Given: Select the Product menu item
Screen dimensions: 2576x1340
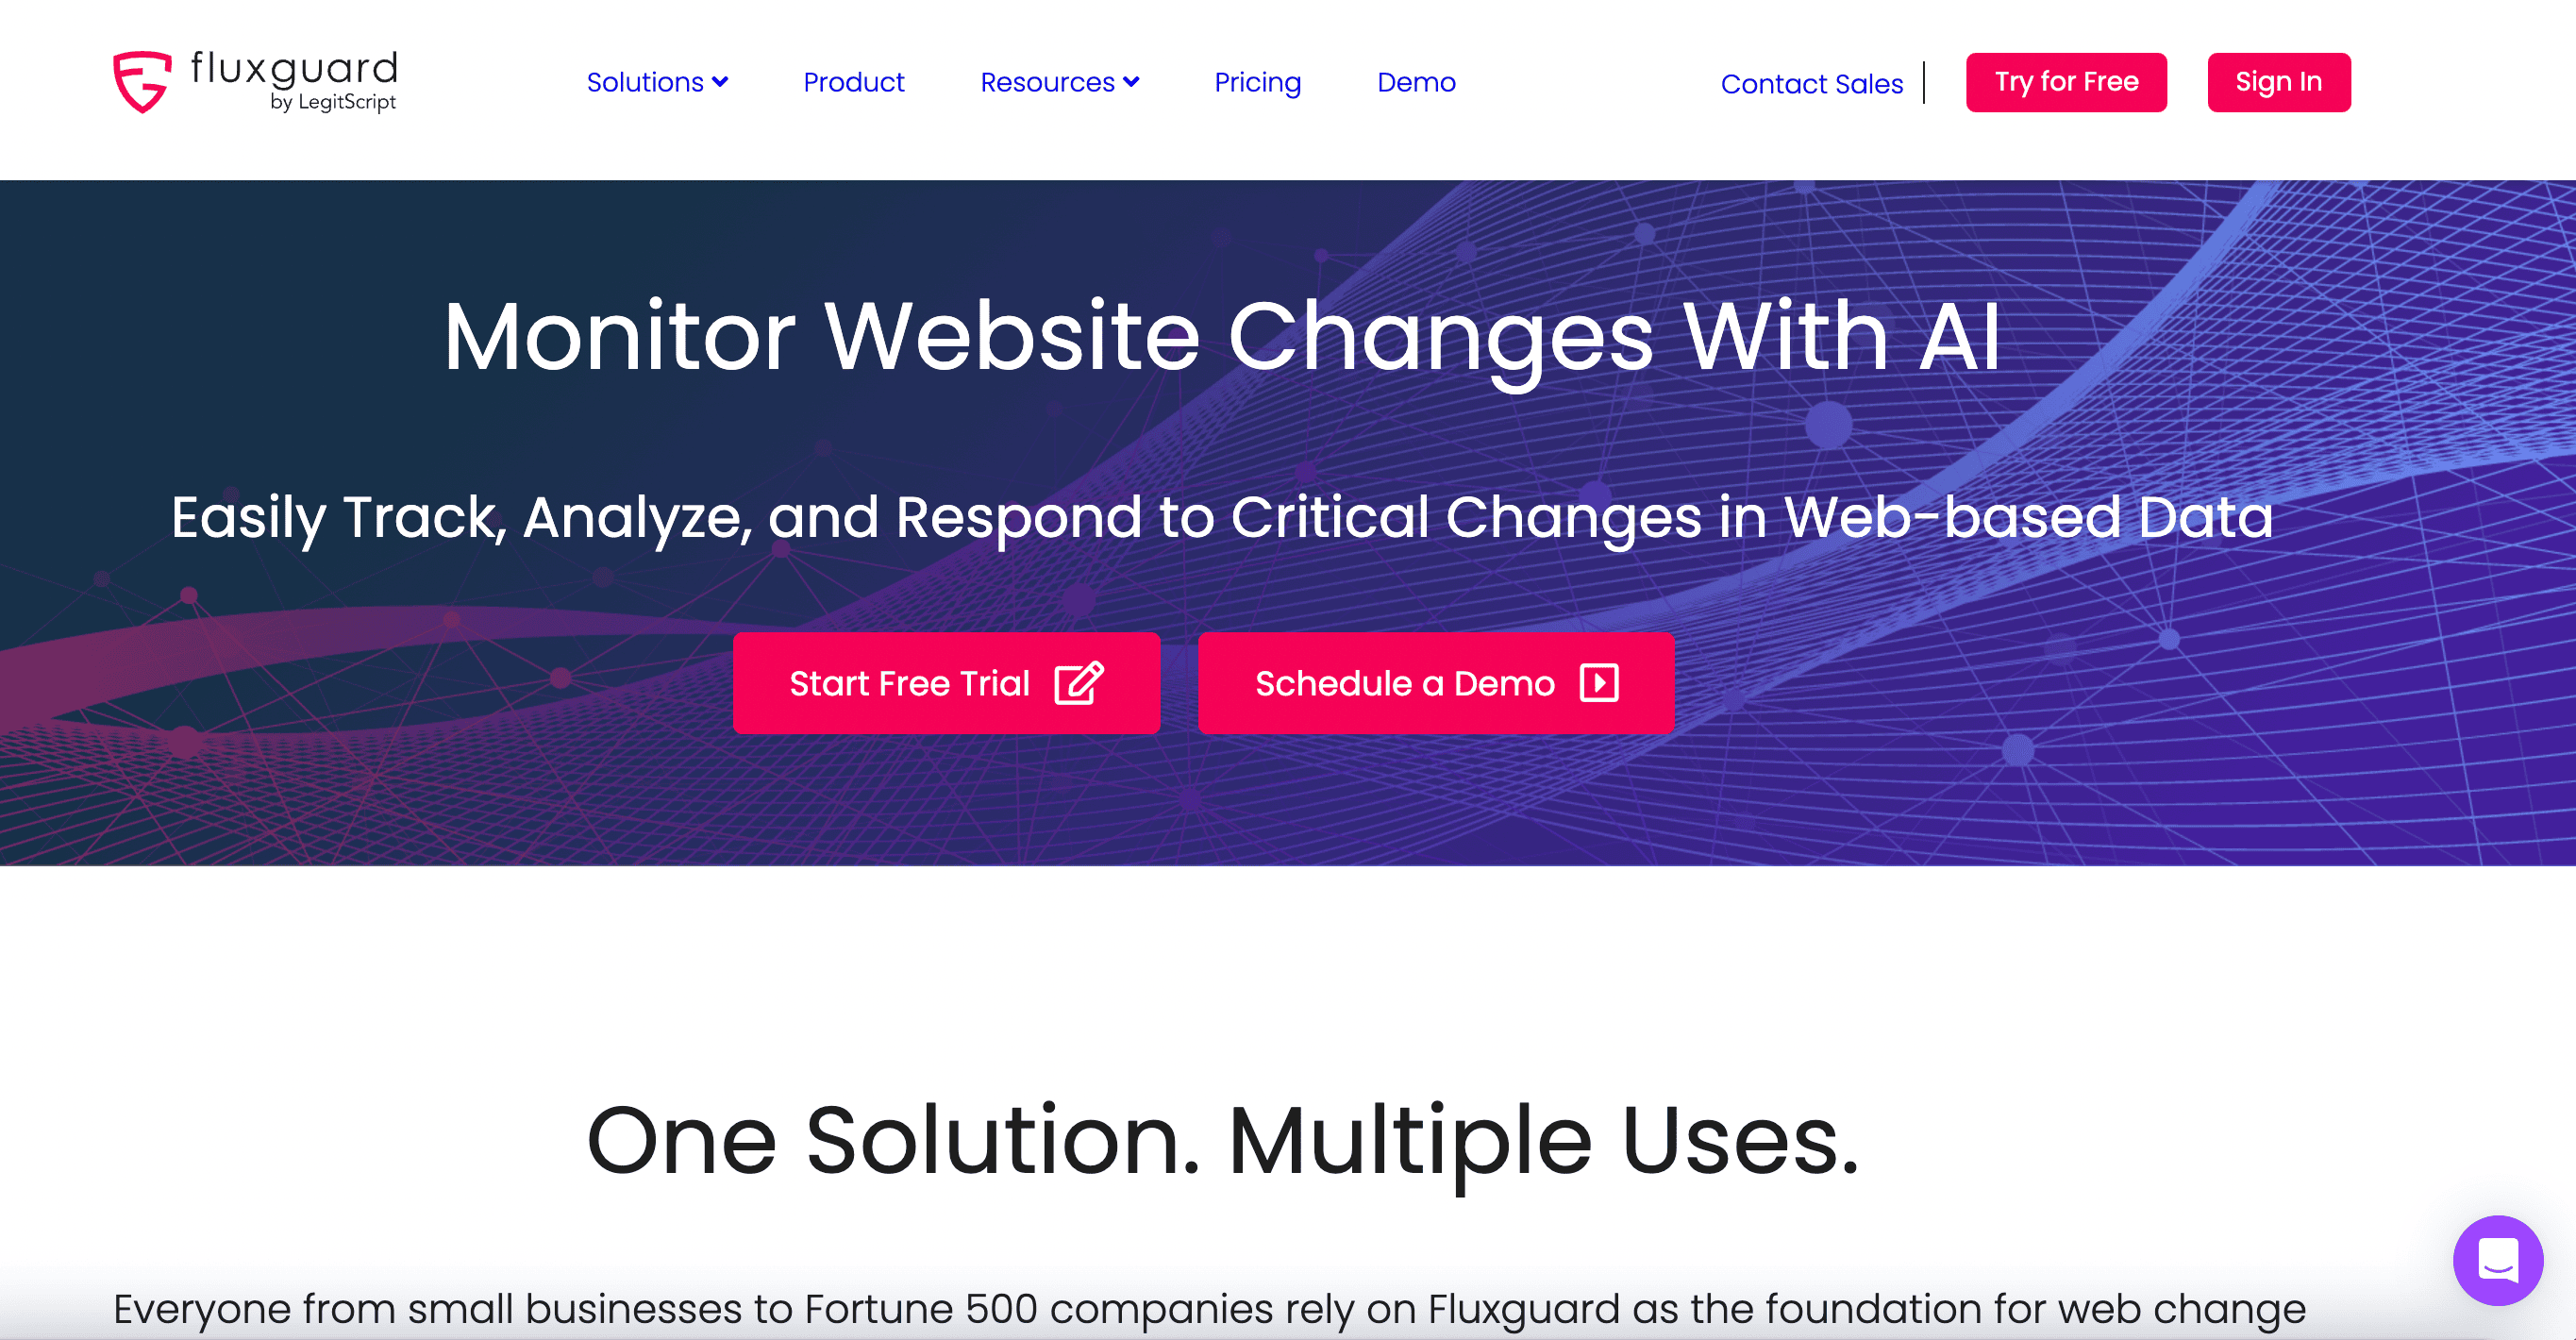Looking at the screenshot, I should point(852,82).
